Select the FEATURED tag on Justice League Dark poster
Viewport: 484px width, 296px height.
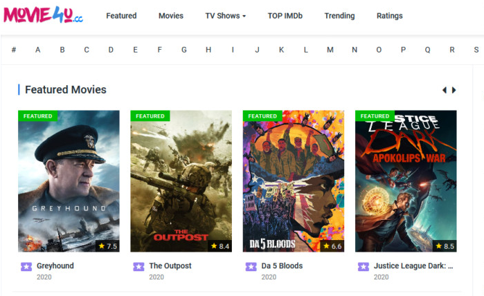(375, 116)
